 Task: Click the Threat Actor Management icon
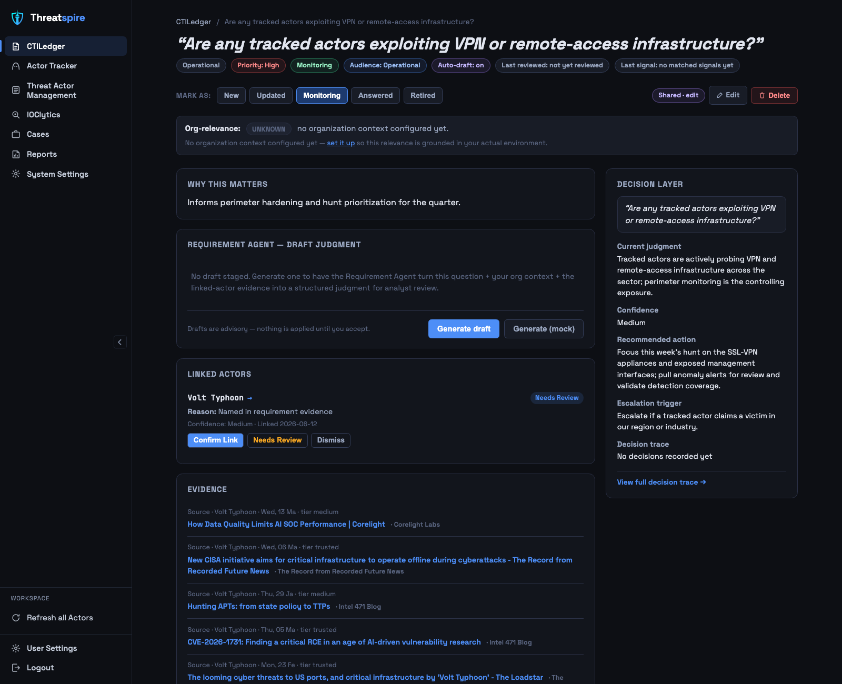[16, 90]
